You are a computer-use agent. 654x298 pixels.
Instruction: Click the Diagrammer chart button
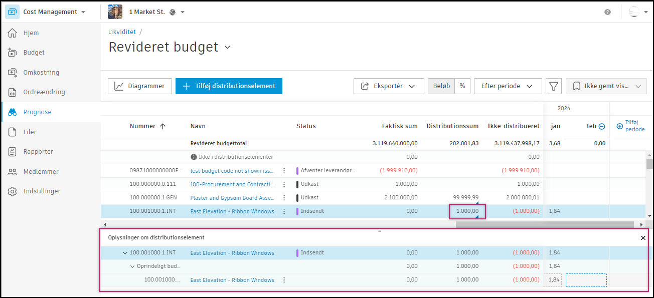[140, 86]
